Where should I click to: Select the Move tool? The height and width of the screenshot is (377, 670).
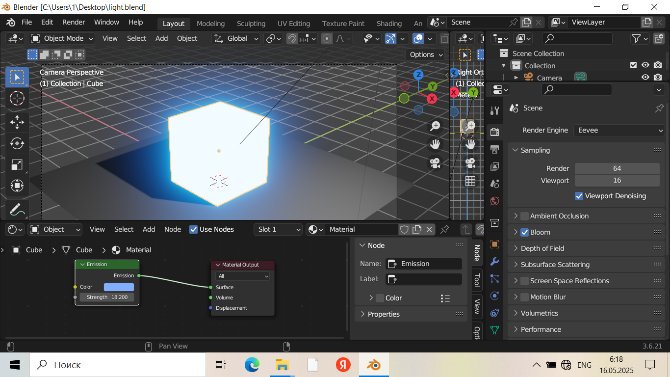pyautogui.click(x=17, y=122)
